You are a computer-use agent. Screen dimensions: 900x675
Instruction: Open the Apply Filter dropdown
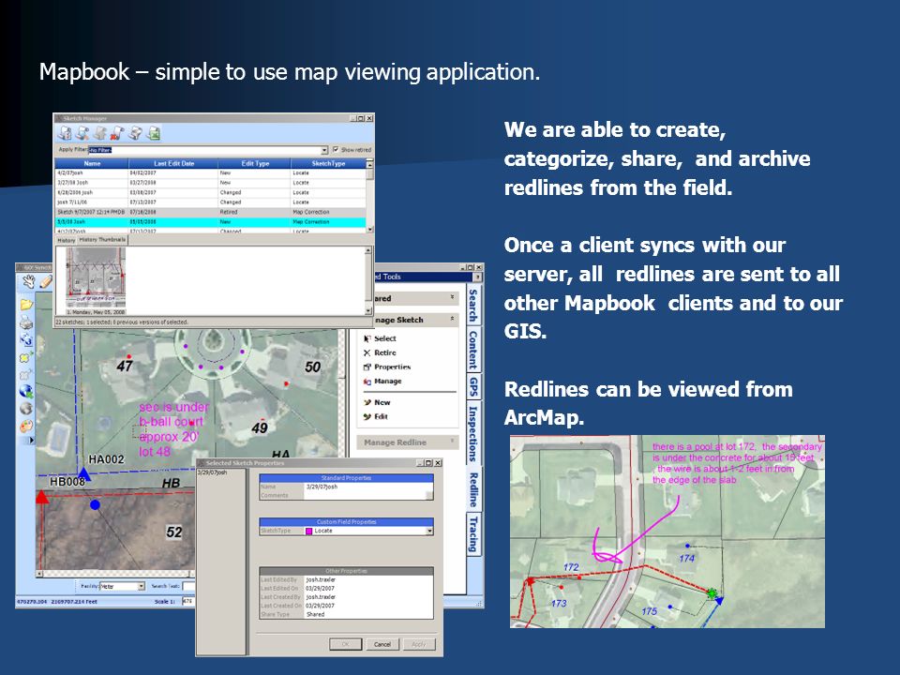(x=324, y=150)
